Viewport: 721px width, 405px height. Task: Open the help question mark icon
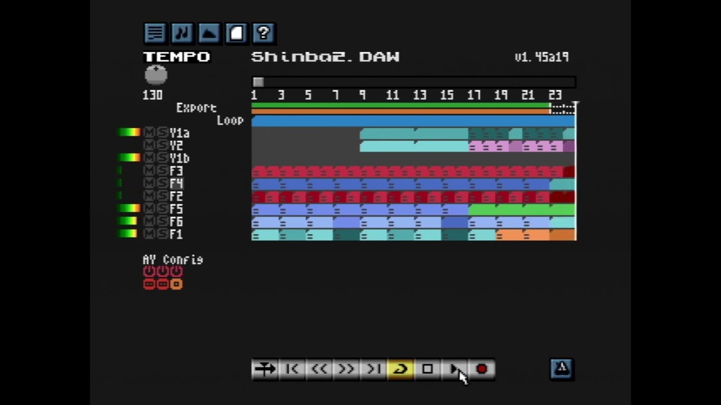coord(263,33)
